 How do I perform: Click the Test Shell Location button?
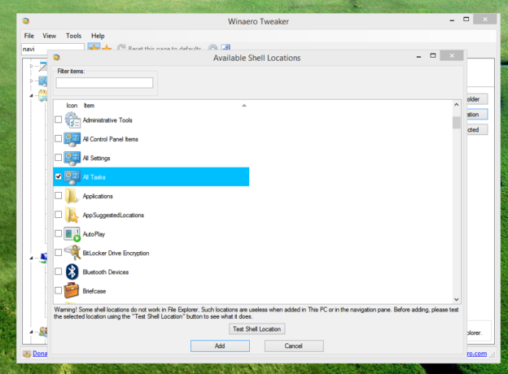click(257, 329)
